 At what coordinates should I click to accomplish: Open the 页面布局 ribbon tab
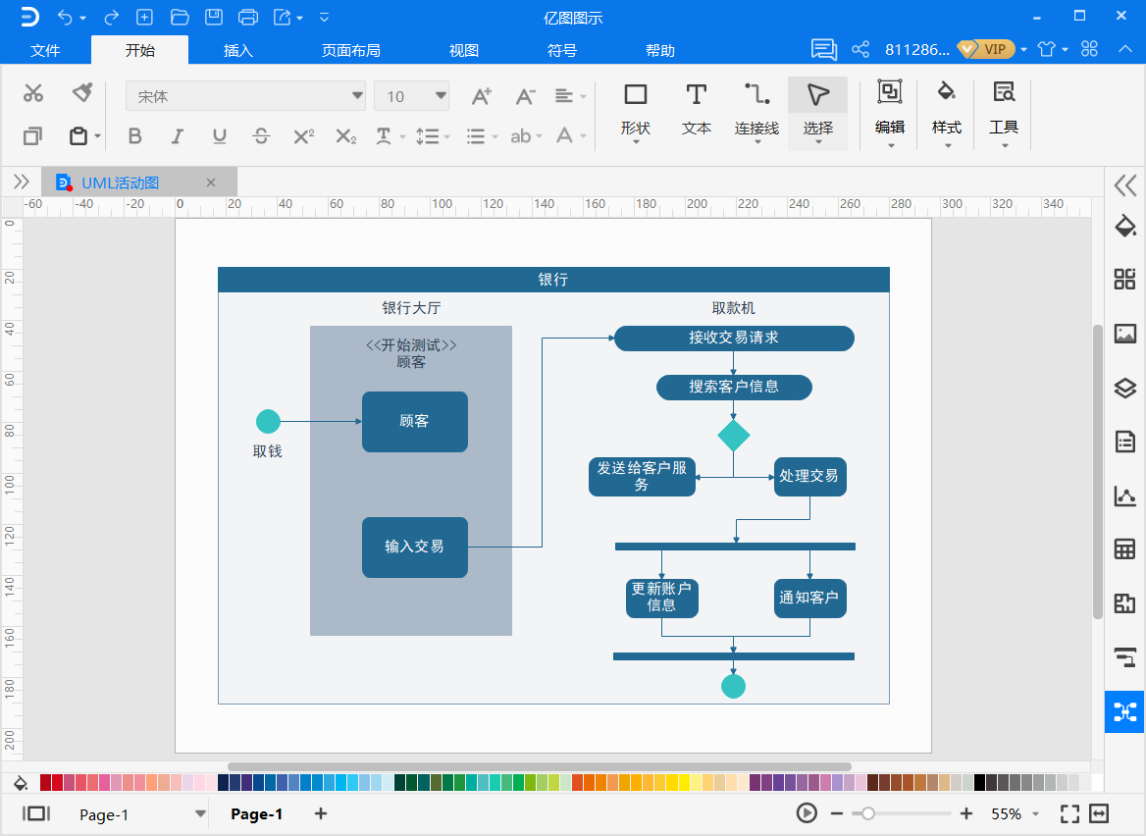351,50
